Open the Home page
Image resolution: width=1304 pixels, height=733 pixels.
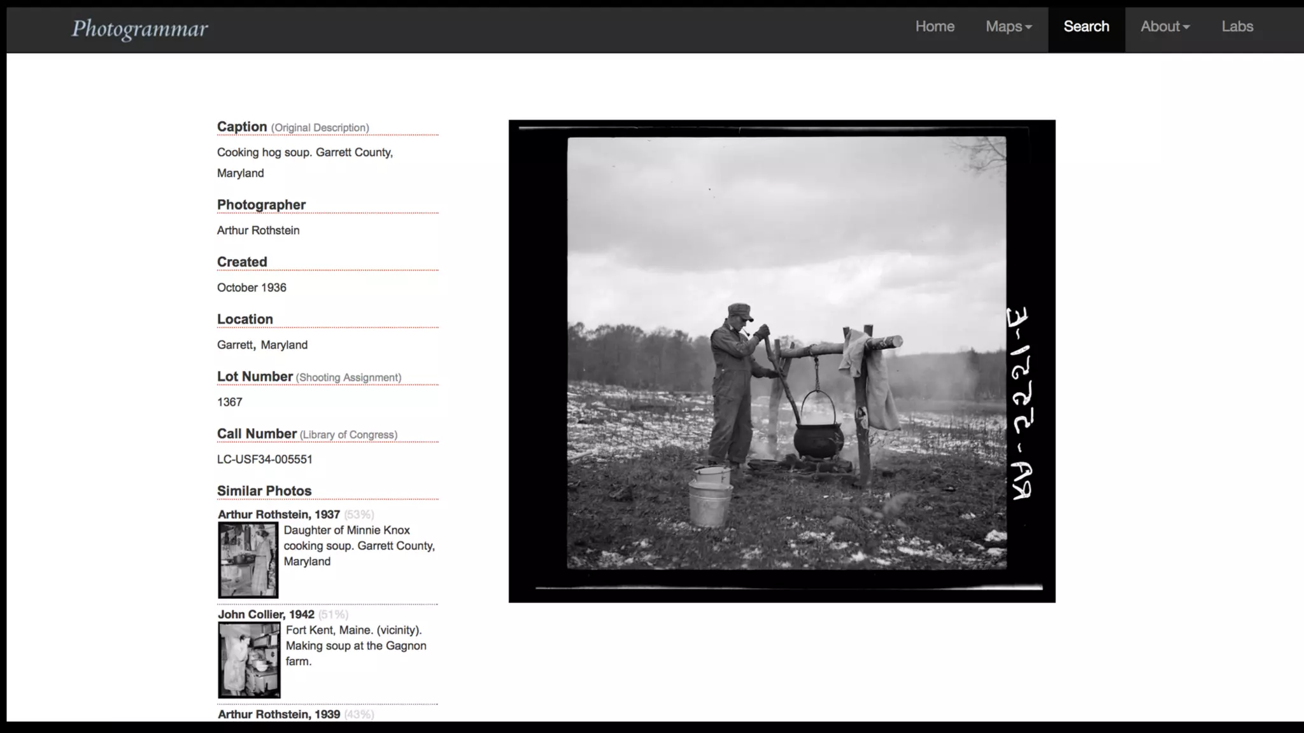point(935,27)
